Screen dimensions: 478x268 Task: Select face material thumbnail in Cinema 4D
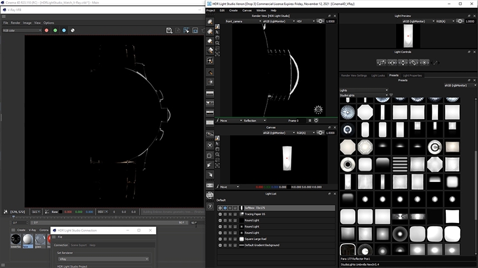click(28, 240)
